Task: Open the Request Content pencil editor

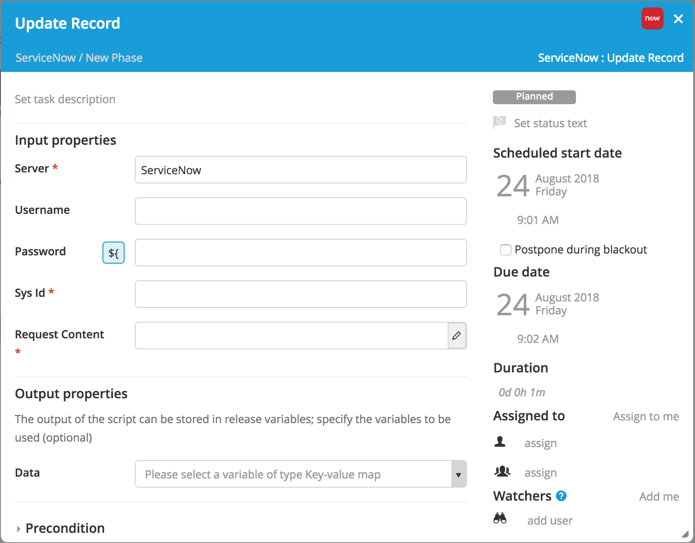Action: [x=456, y=336]
